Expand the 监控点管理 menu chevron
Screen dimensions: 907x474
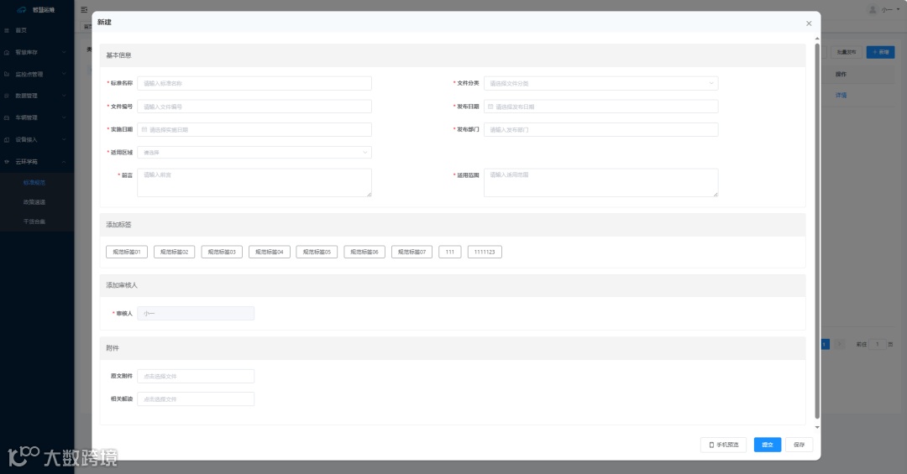64,74
